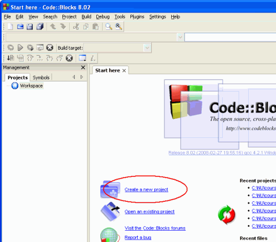
Task: Open the Help menu
Action: tap(175, 17)
